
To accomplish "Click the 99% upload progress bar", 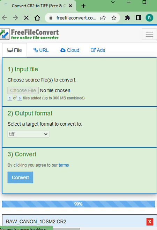I will tap(78, 204).
